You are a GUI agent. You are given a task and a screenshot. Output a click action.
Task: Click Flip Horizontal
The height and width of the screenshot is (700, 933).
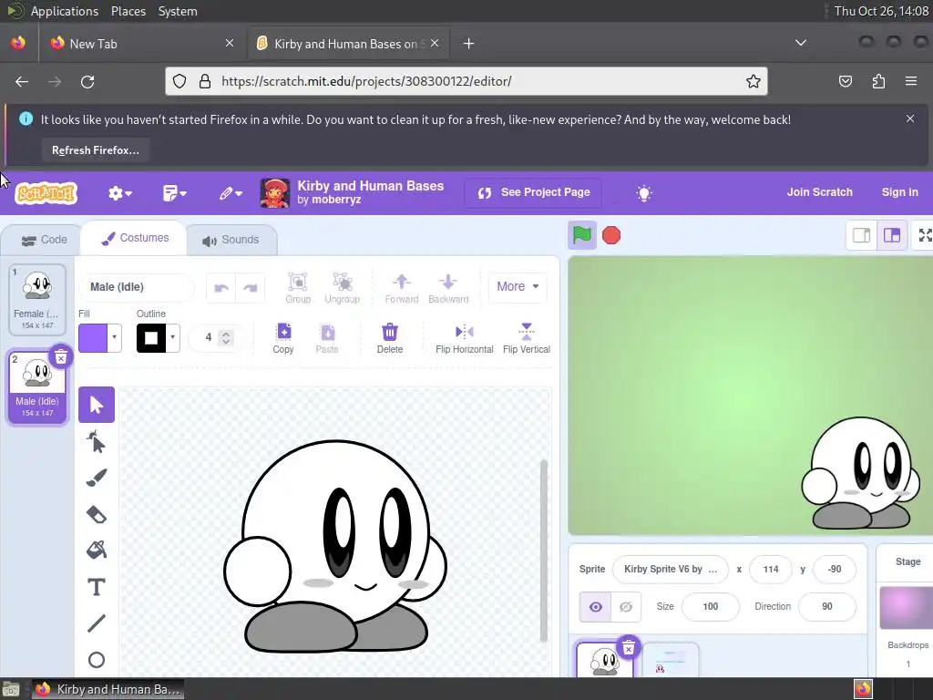click(x=464, y=338)
